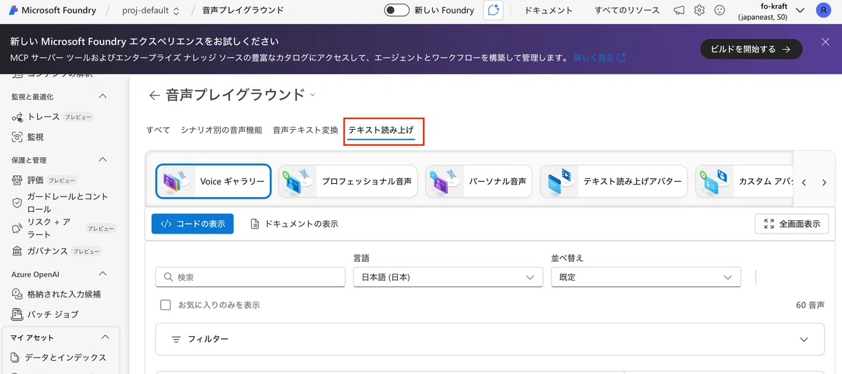Screen dimensions: 842x374
Task: Open 評価 in the sidebar
Action: coord(44,180)
